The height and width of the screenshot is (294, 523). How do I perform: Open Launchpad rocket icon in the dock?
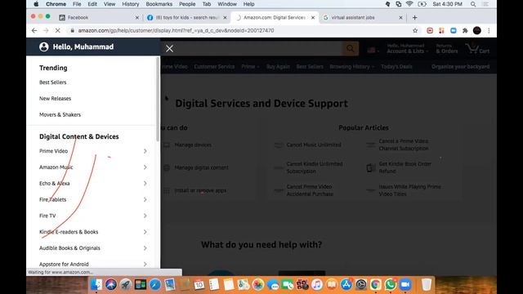click(125, 284)
